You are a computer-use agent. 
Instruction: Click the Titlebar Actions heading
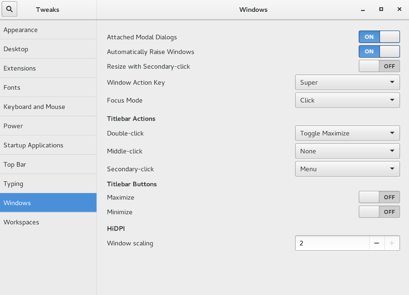tap(131, 119)
